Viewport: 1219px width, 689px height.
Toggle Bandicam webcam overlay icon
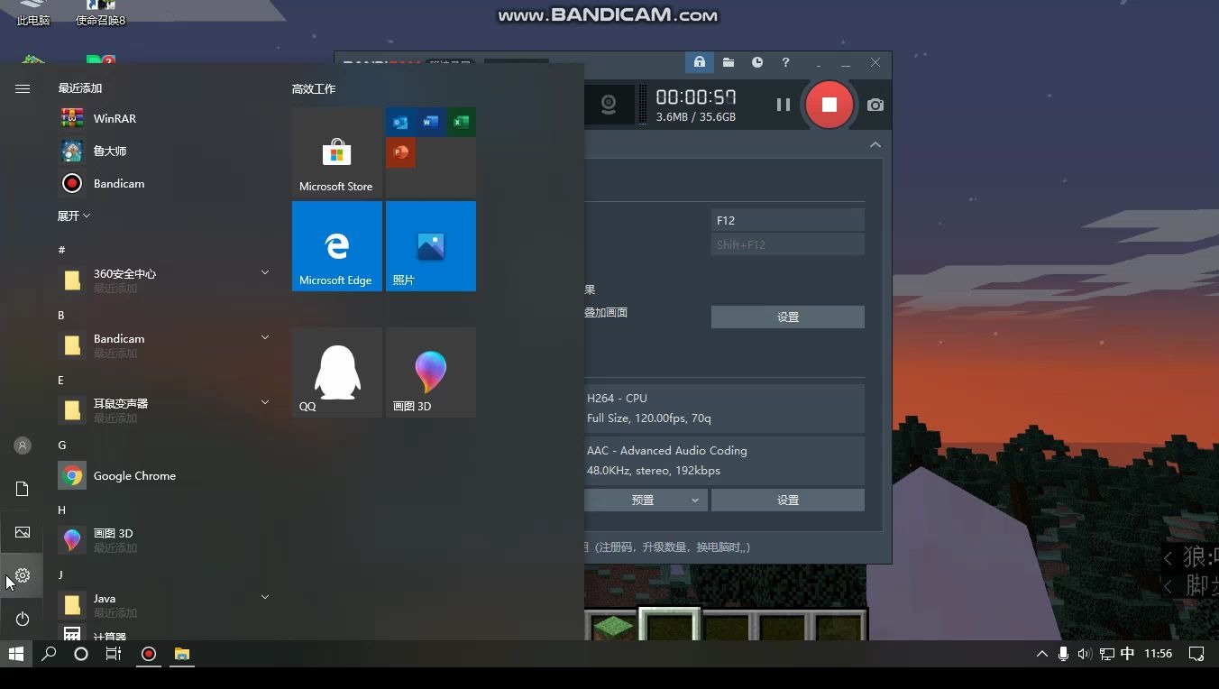click(609, 105)
